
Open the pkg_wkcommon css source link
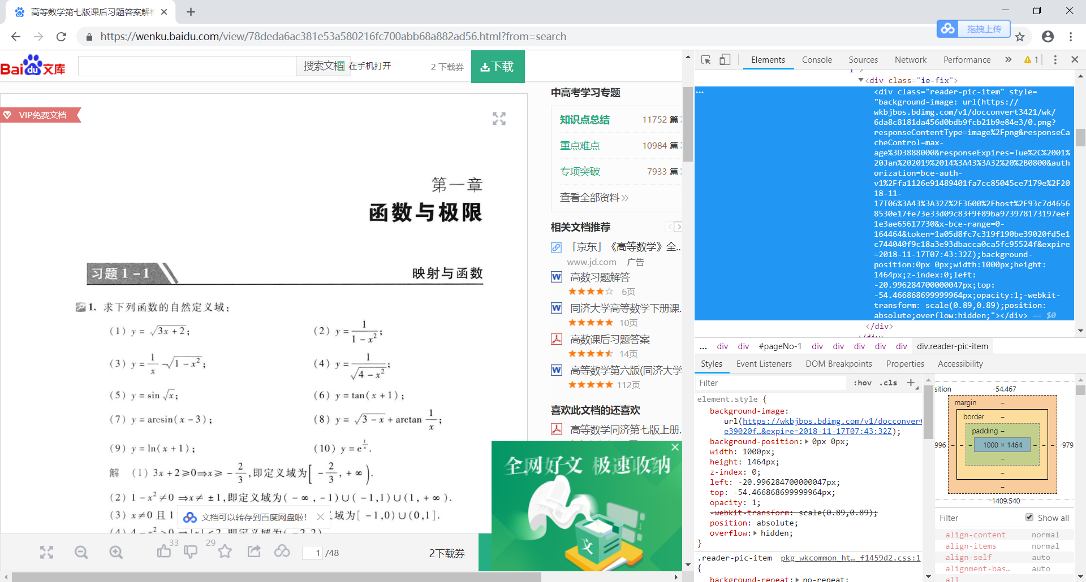[850, 558]
